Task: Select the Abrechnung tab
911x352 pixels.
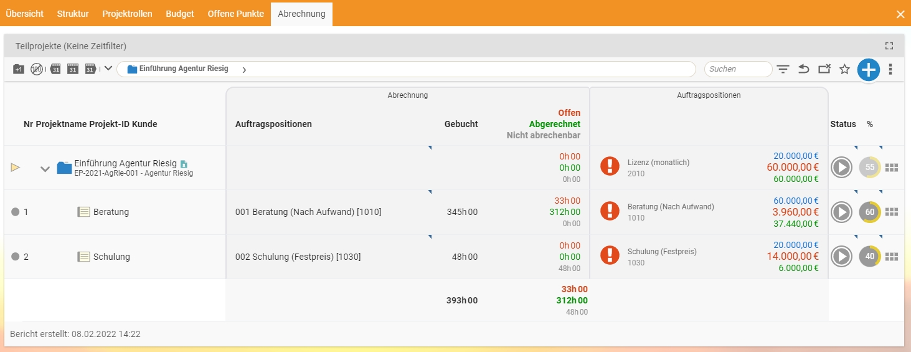Action: point(301,14)
